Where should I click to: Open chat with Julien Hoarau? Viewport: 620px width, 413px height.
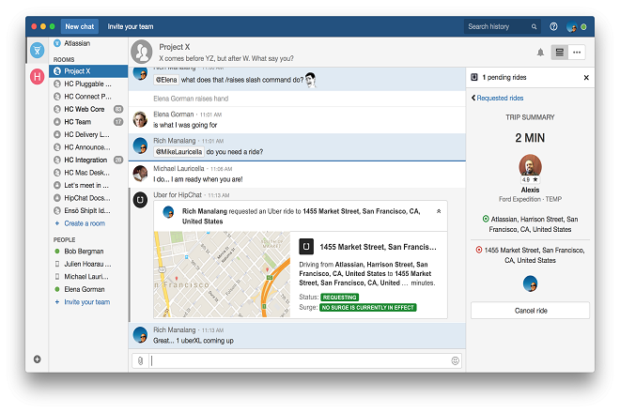click(88, 264)
